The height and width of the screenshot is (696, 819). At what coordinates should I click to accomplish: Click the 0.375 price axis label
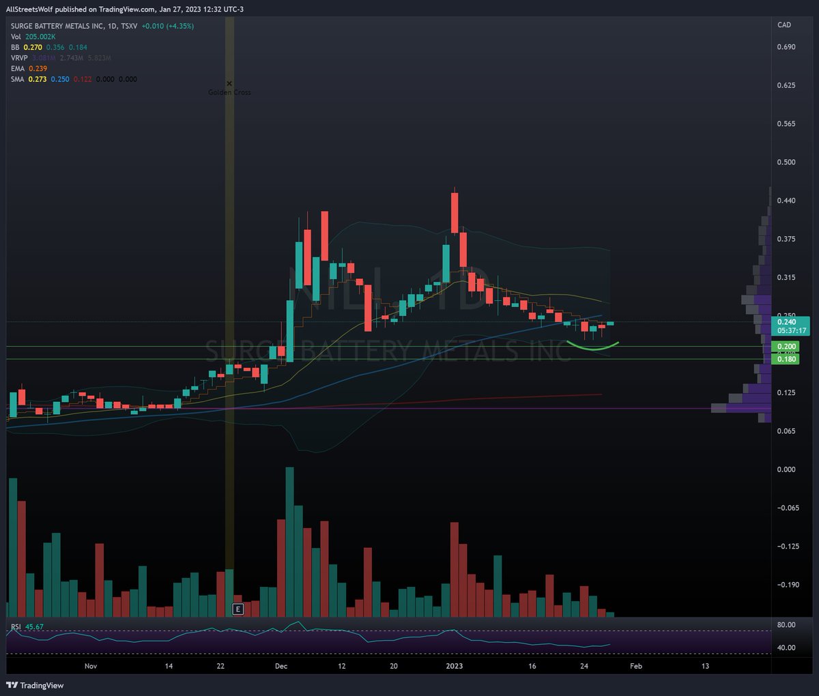pyautogui.click(x=786, y=239)
